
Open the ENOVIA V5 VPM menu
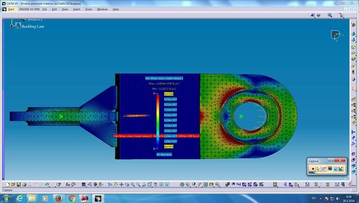click(29, 9)
